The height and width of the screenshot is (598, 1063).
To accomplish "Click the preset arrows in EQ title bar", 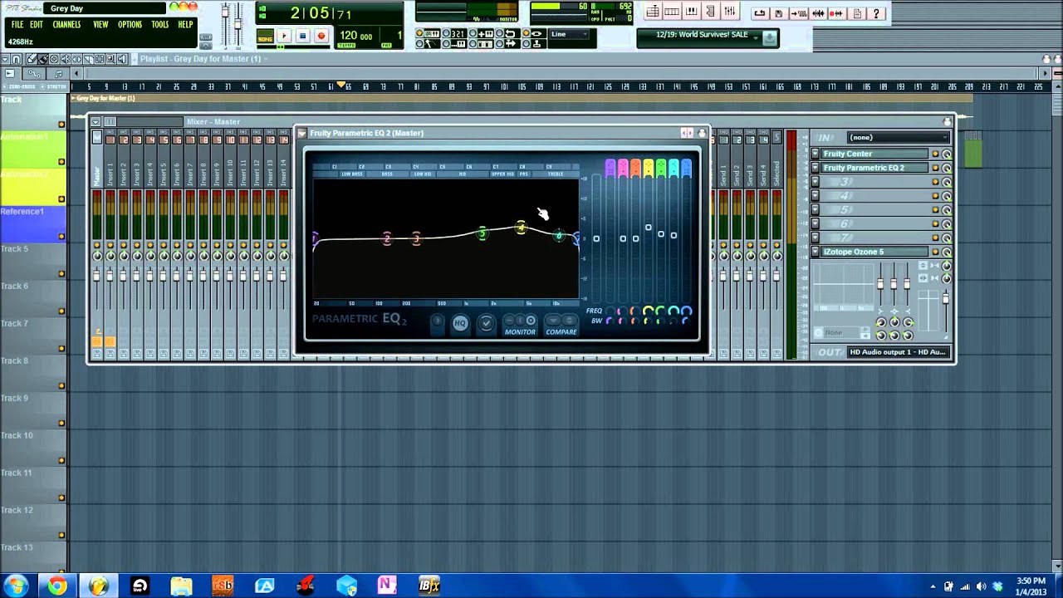I will coord(687,133).
